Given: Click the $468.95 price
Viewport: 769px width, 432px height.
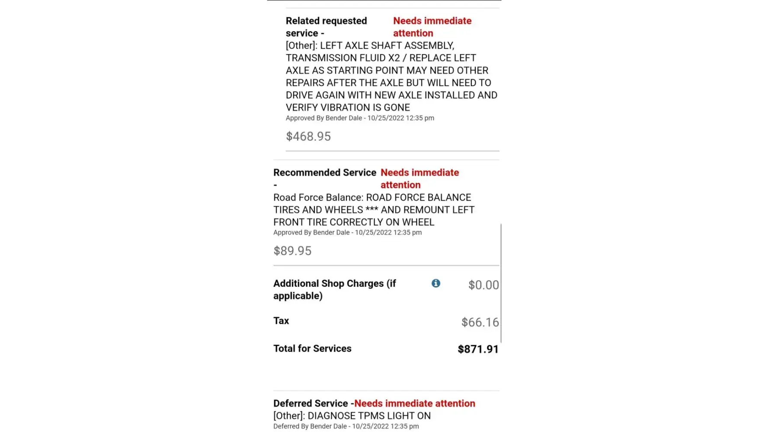Looking at the screenshot, I should pyautogui.click(x=308, y=137).
